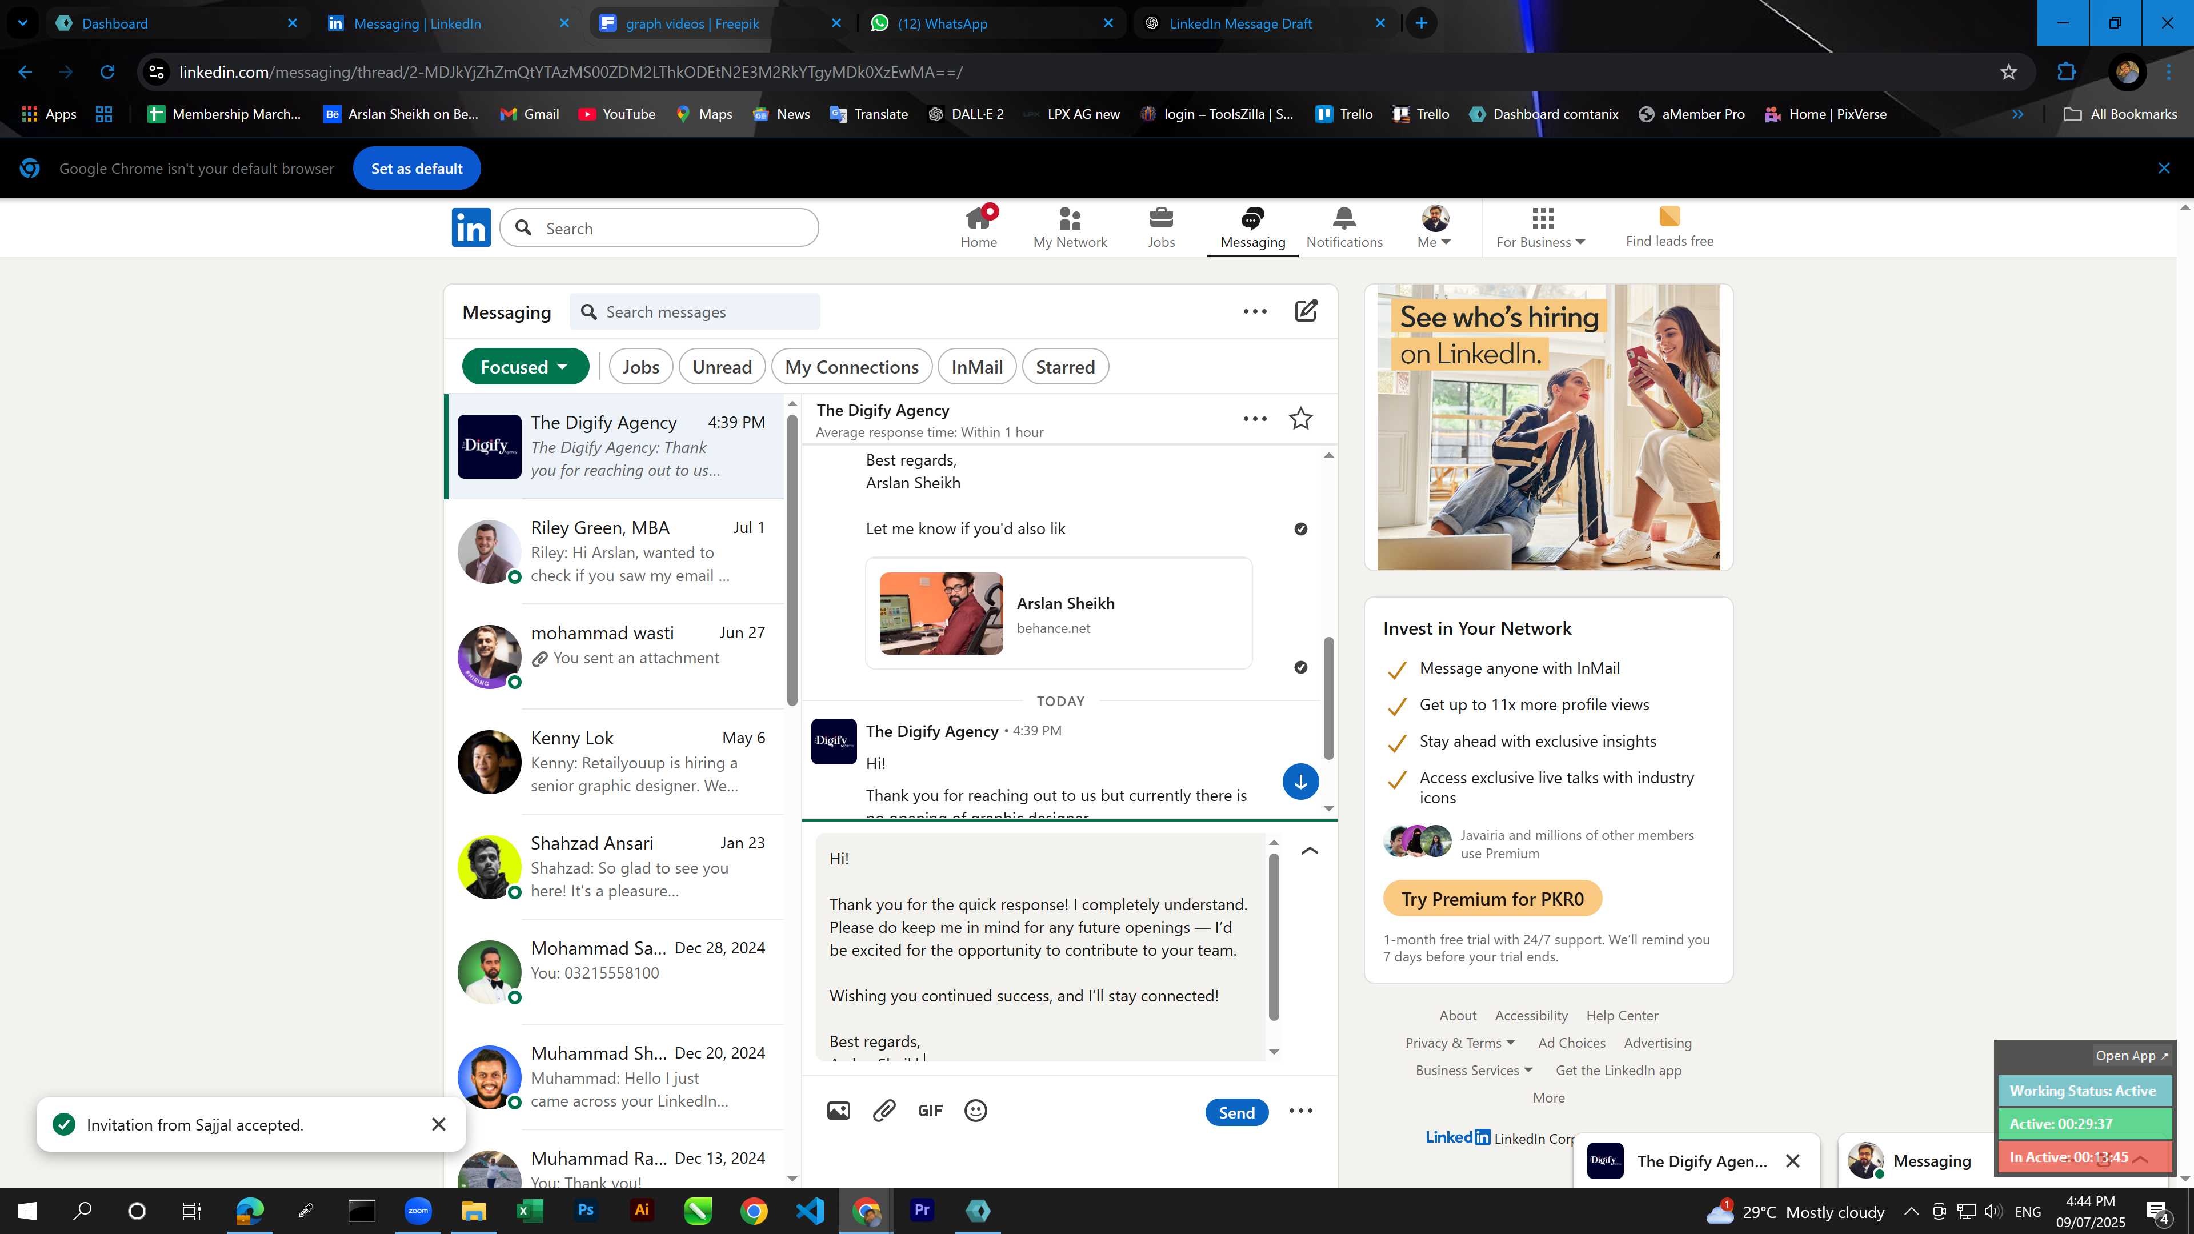The image size is (2194, 1234).
Task: Open Premiere Pro from the taskbar
Action: pos(922,1210)
